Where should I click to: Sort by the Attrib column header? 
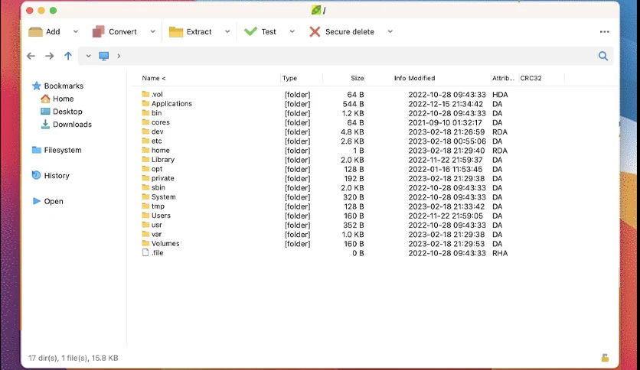(x=503, y=78)
